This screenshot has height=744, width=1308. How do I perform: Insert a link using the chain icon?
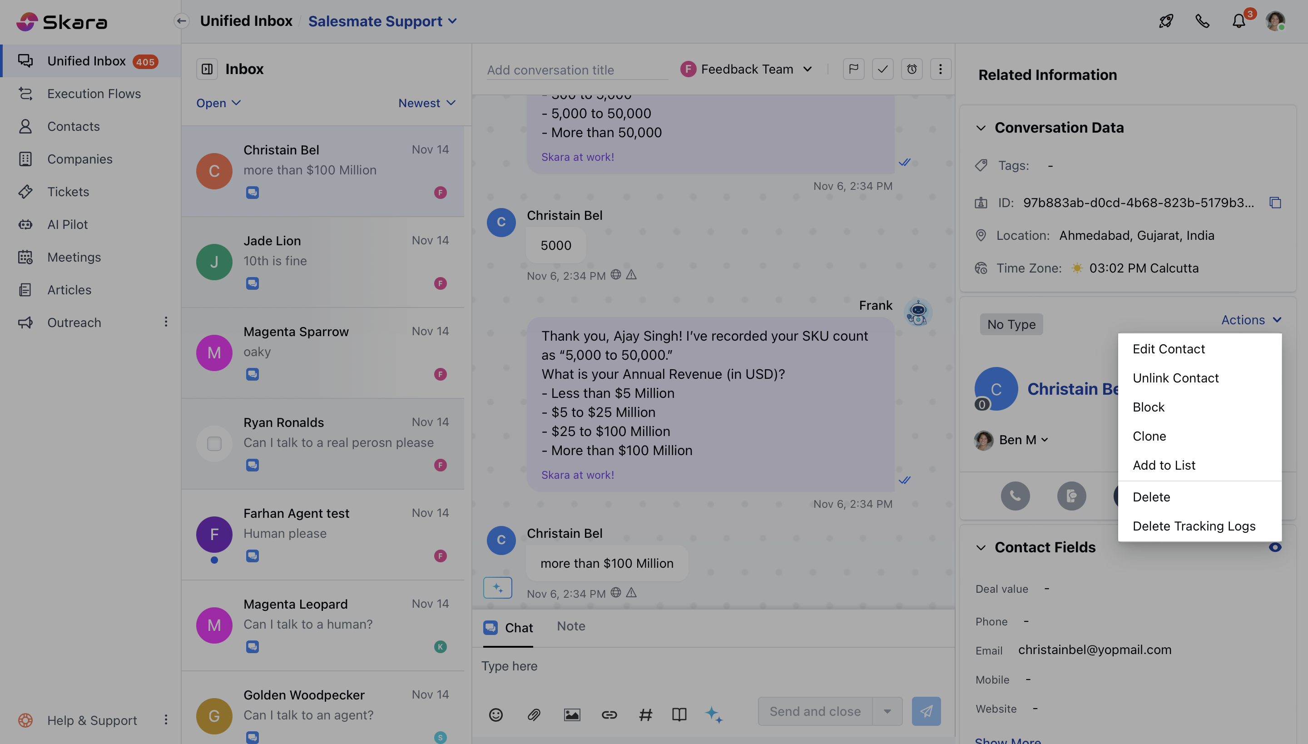[609, 715]
